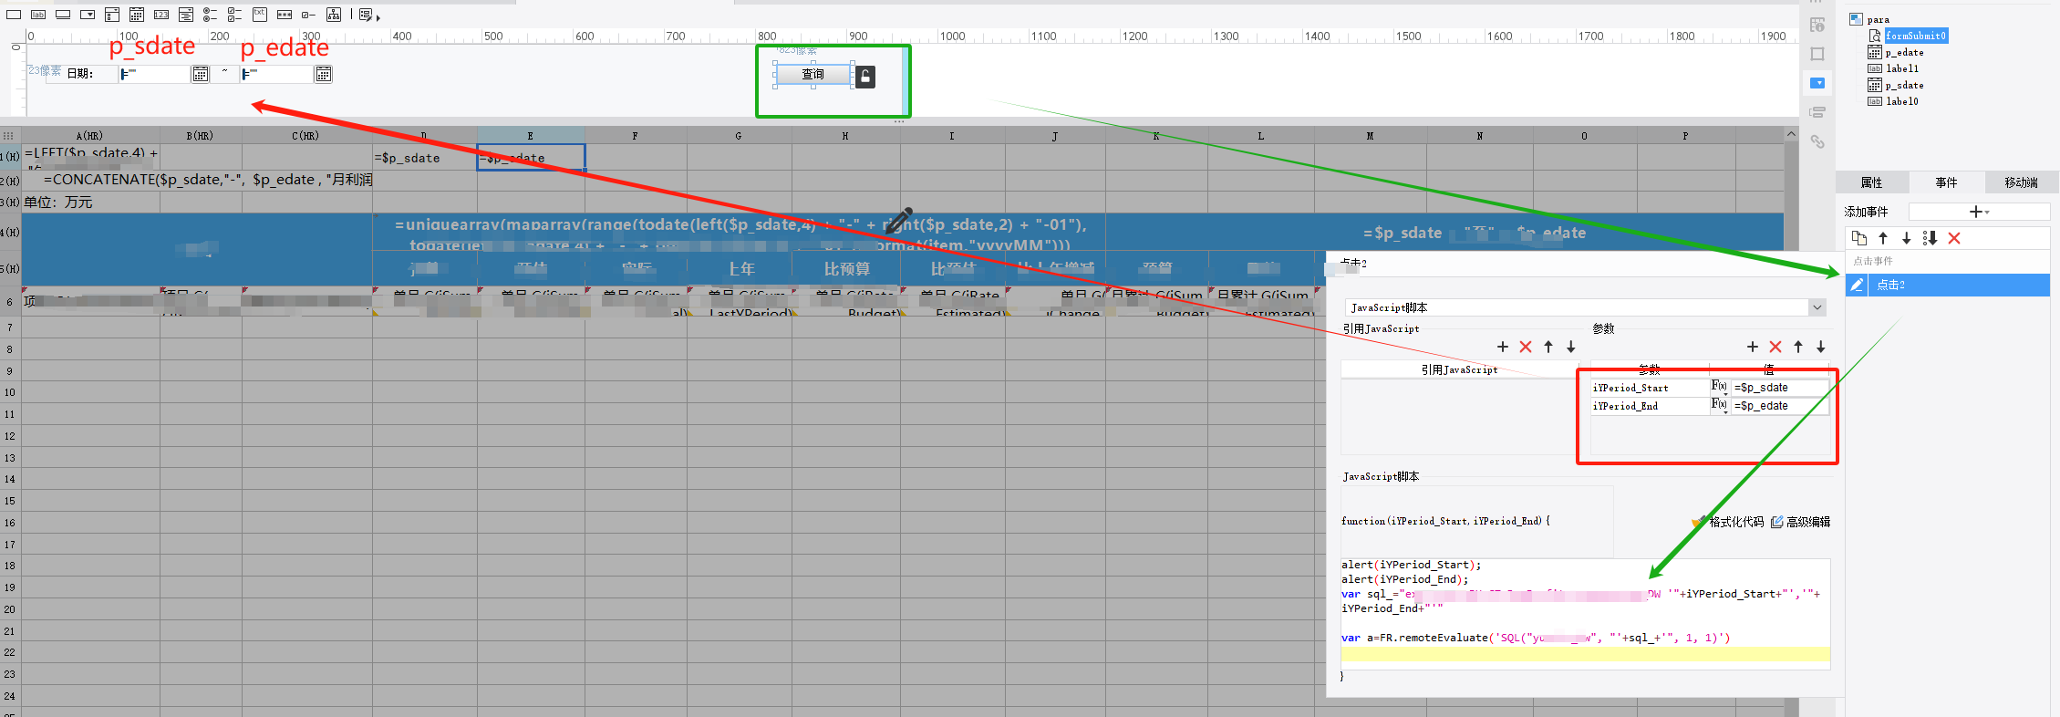
Task: Switch to 属性 tab
Action: pyautogui.click(x=1872, y=182)
